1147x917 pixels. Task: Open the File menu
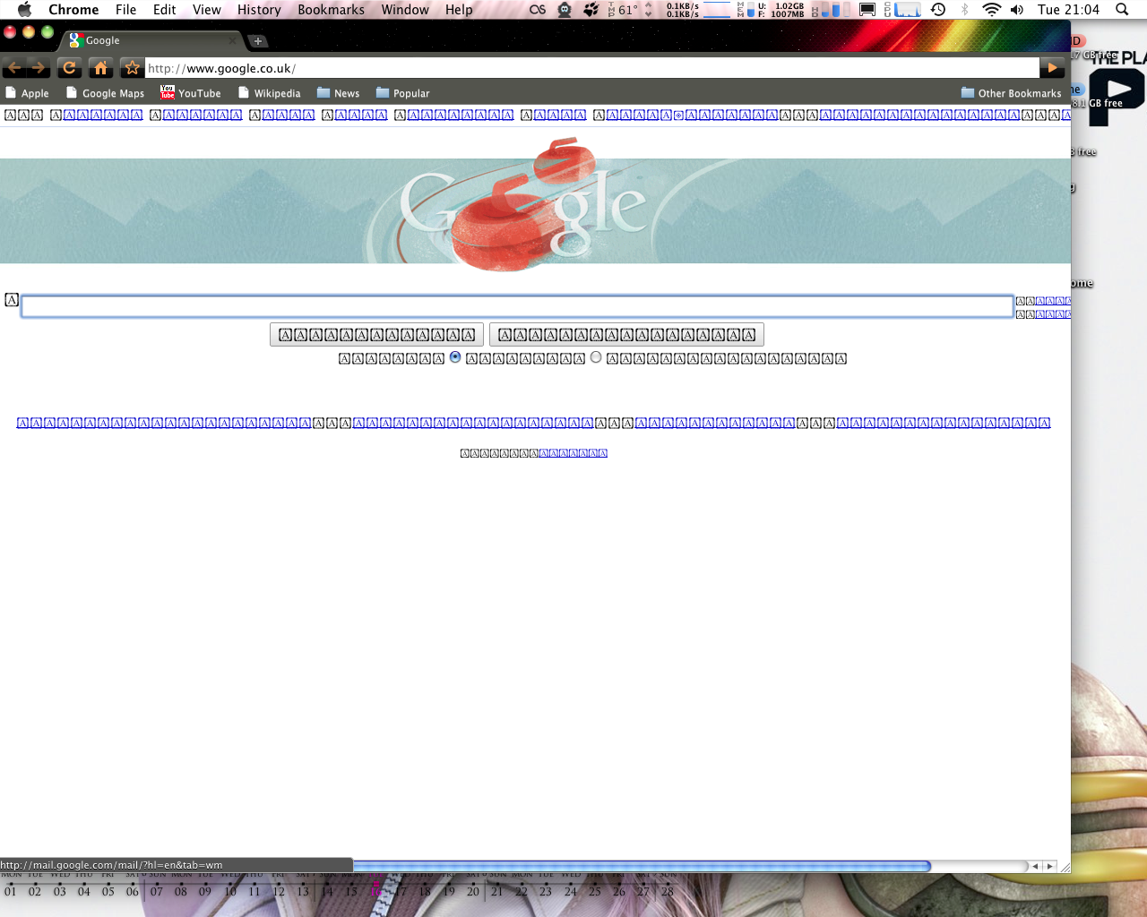pos(126,10)
